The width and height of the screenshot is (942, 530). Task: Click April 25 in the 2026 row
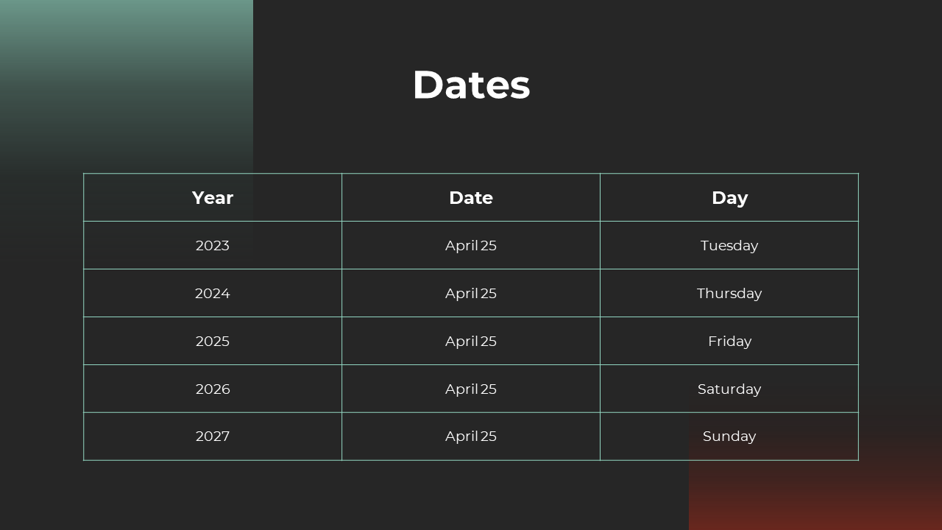point(471,389)
